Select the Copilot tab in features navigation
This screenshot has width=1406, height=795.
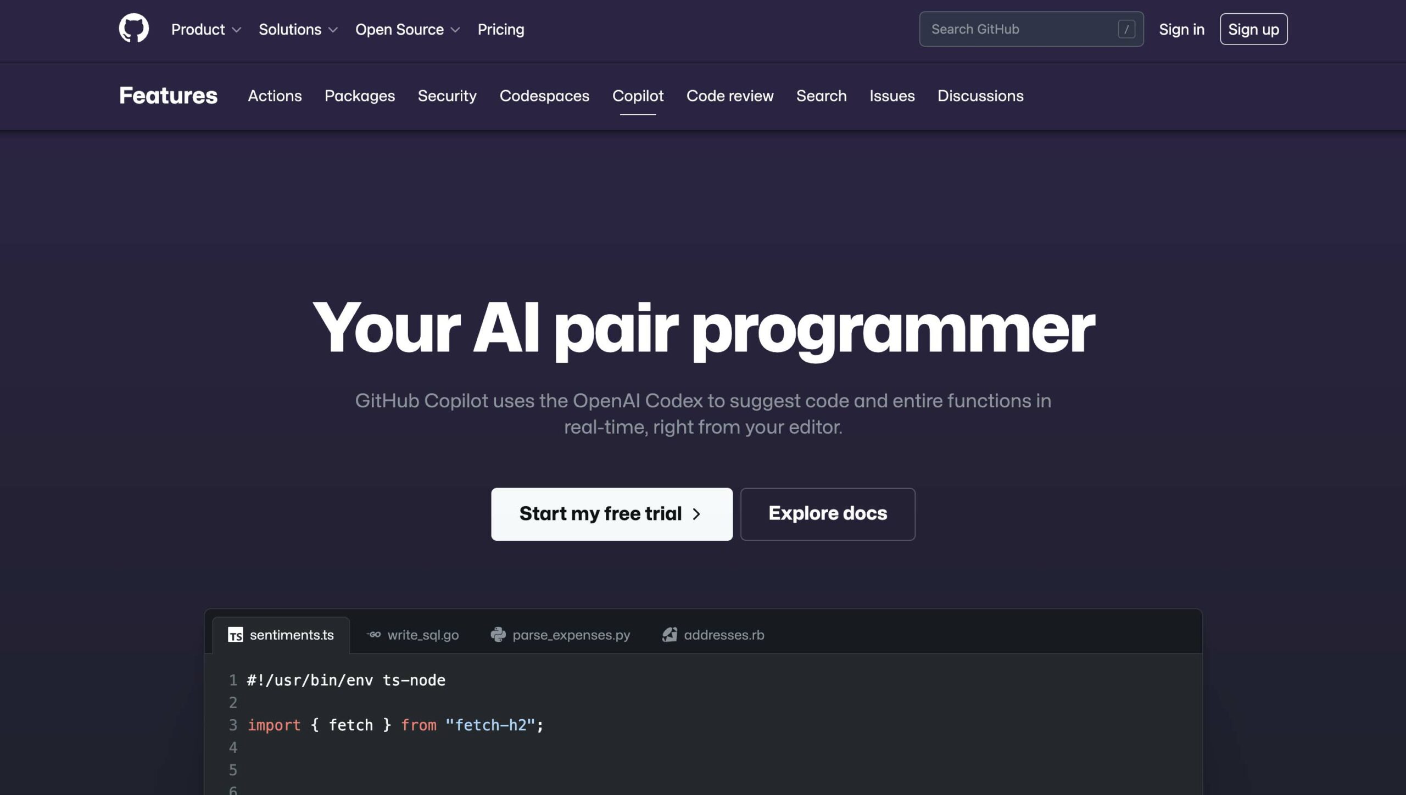[638, 96]
